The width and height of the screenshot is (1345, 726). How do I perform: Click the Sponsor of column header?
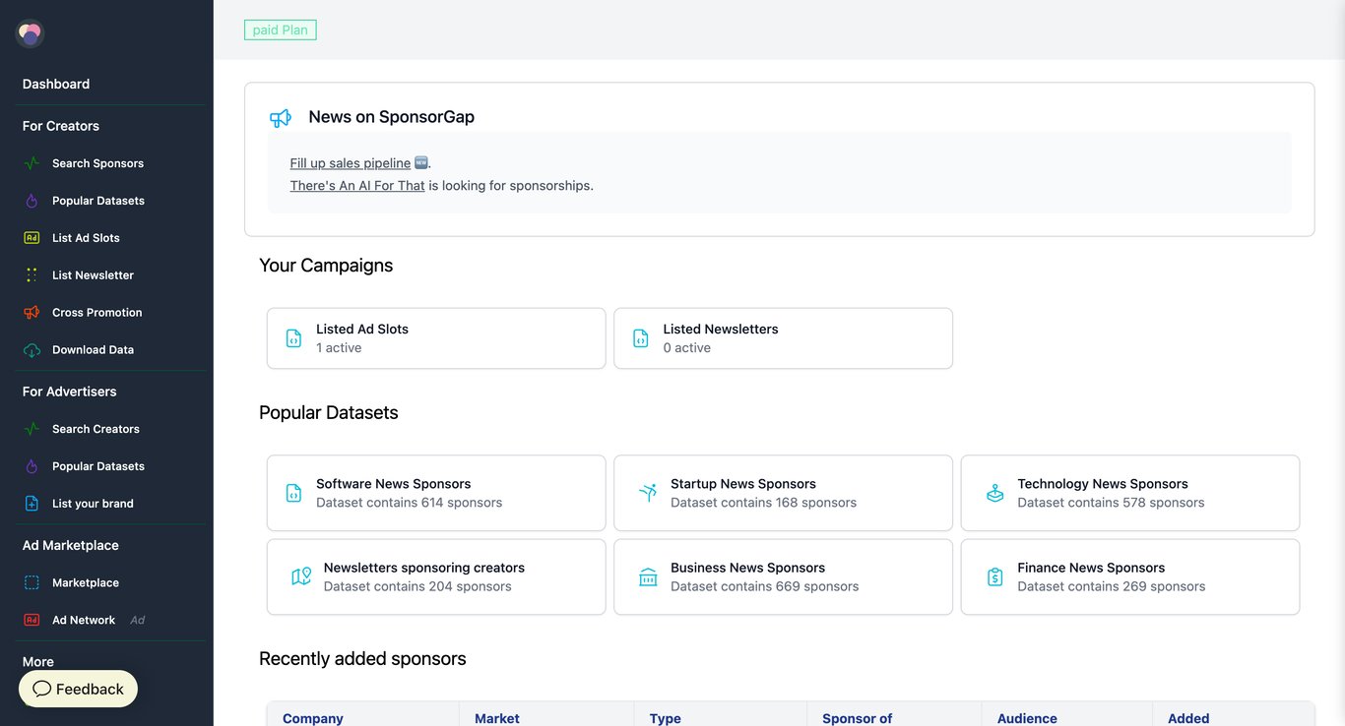(858, 718)
